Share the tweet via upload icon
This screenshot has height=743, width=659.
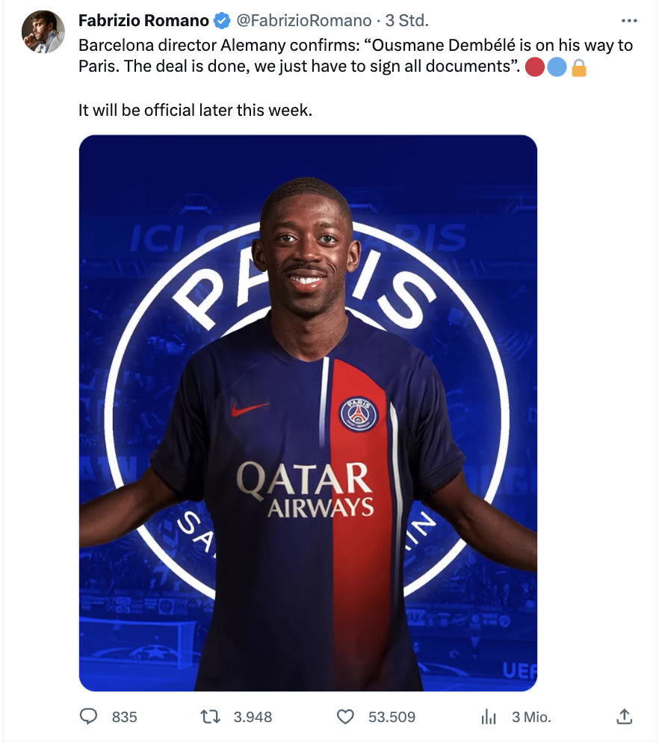(x=625, y=716)
